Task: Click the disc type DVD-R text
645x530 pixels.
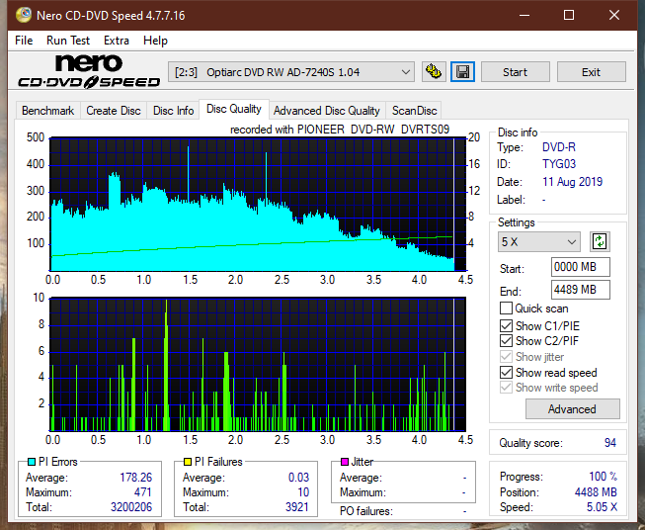Action: tap(559, 147)
